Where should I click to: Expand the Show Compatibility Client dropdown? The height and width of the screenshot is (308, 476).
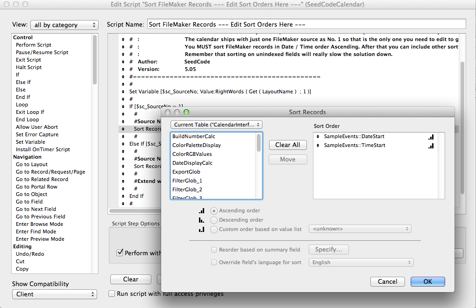click(x=54, y=294)
